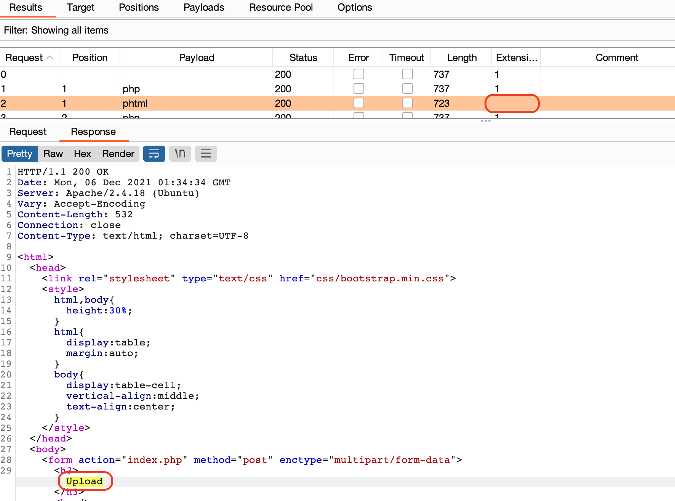
Task: Open the Resource Pool tab
Action: pyautogui.click(x=281, y=8)
